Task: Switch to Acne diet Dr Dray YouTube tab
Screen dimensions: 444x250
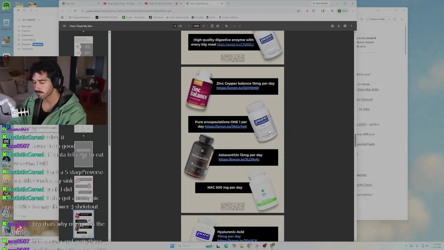Action: (121, 3)
